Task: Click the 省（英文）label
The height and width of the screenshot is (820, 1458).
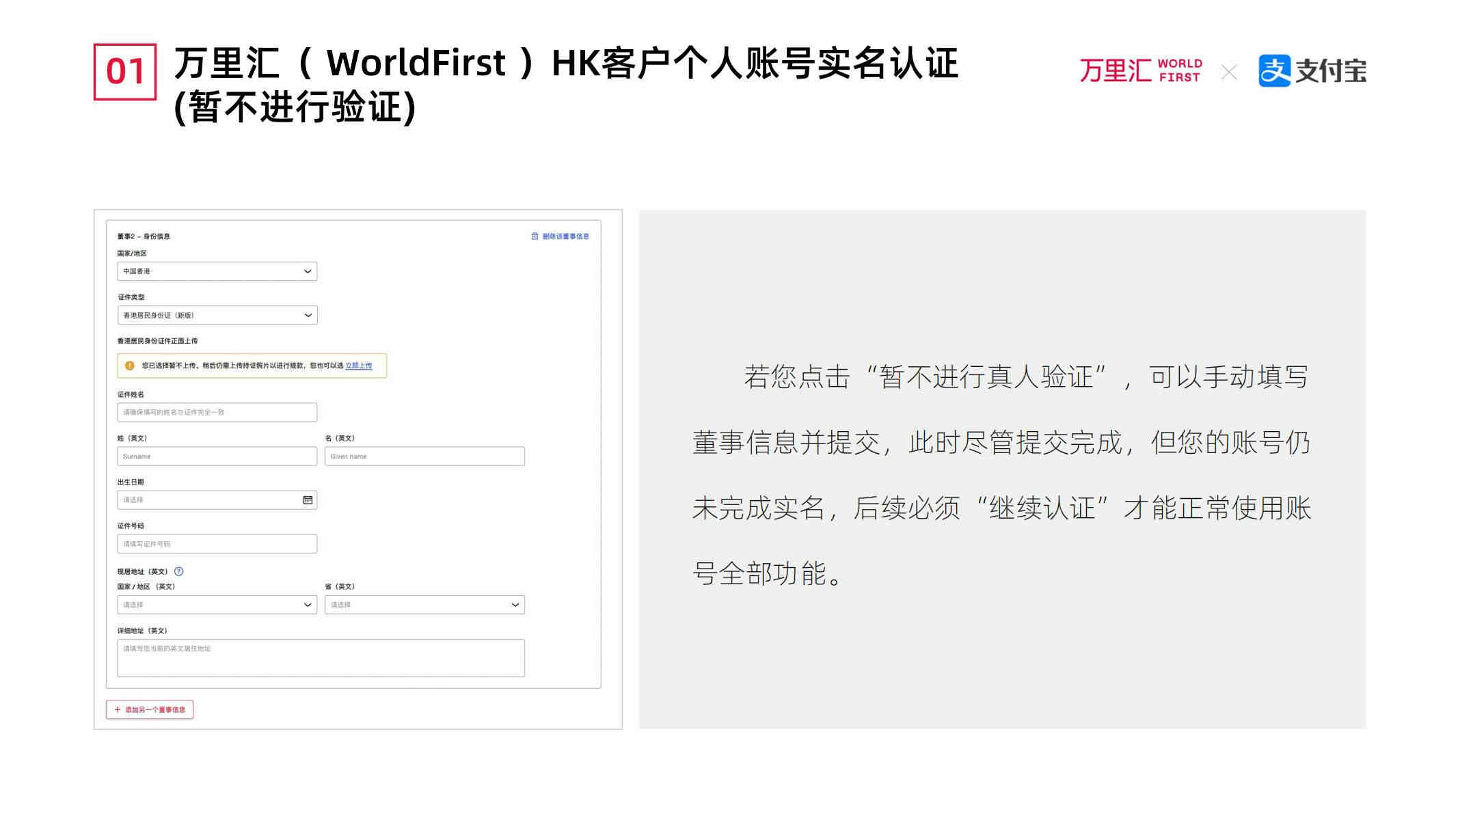Action: click(340, 586)
